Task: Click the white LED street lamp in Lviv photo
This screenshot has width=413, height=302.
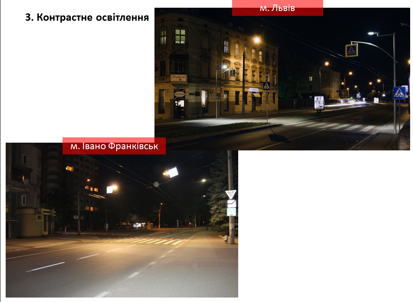Action: tap(372, 33)
